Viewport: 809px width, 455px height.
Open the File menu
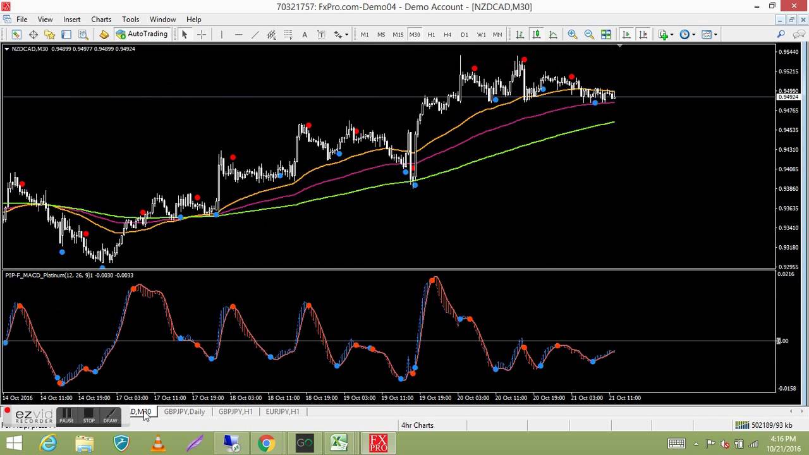[x=21, y=20]
